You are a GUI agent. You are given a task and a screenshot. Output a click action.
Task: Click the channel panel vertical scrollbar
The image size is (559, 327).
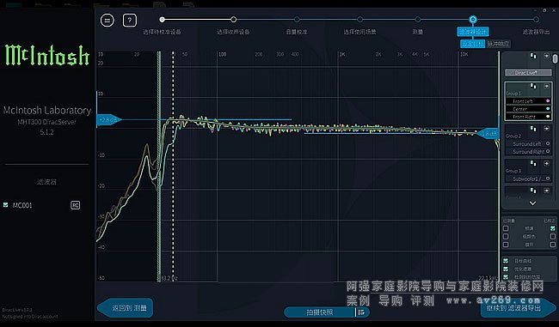click(555, 59)
